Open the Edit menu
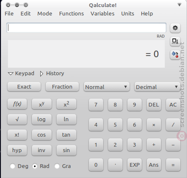This screenshot has width=187, height=178. click(x=26, y=14)
